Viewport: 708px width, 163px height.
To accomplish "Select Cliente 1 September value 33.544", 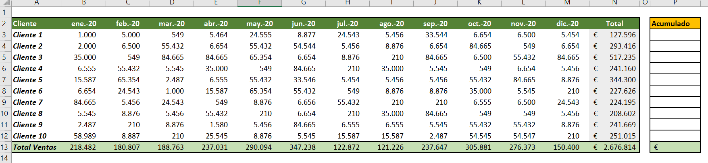I will pos(435,35).
